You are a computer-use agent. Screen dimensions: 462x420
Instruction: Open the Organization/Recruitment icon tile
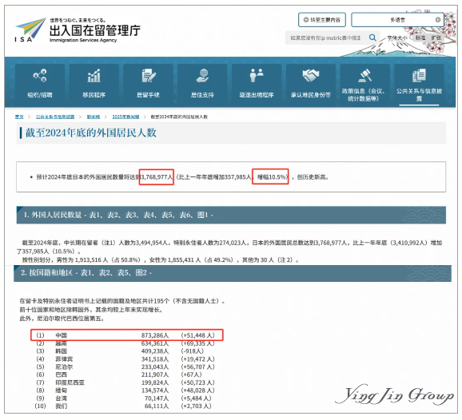coord(40,85)
